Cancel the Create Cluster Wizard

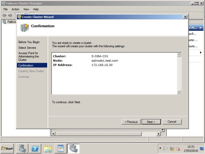(172, 122)
